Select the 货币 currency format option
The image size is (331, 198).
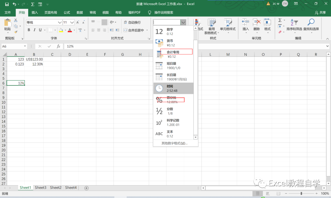point(173,43)
